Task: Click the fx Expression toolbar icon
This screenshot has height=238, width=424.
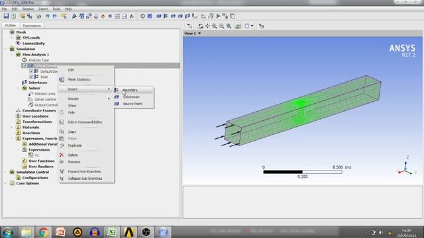Action: coord(132,16)
